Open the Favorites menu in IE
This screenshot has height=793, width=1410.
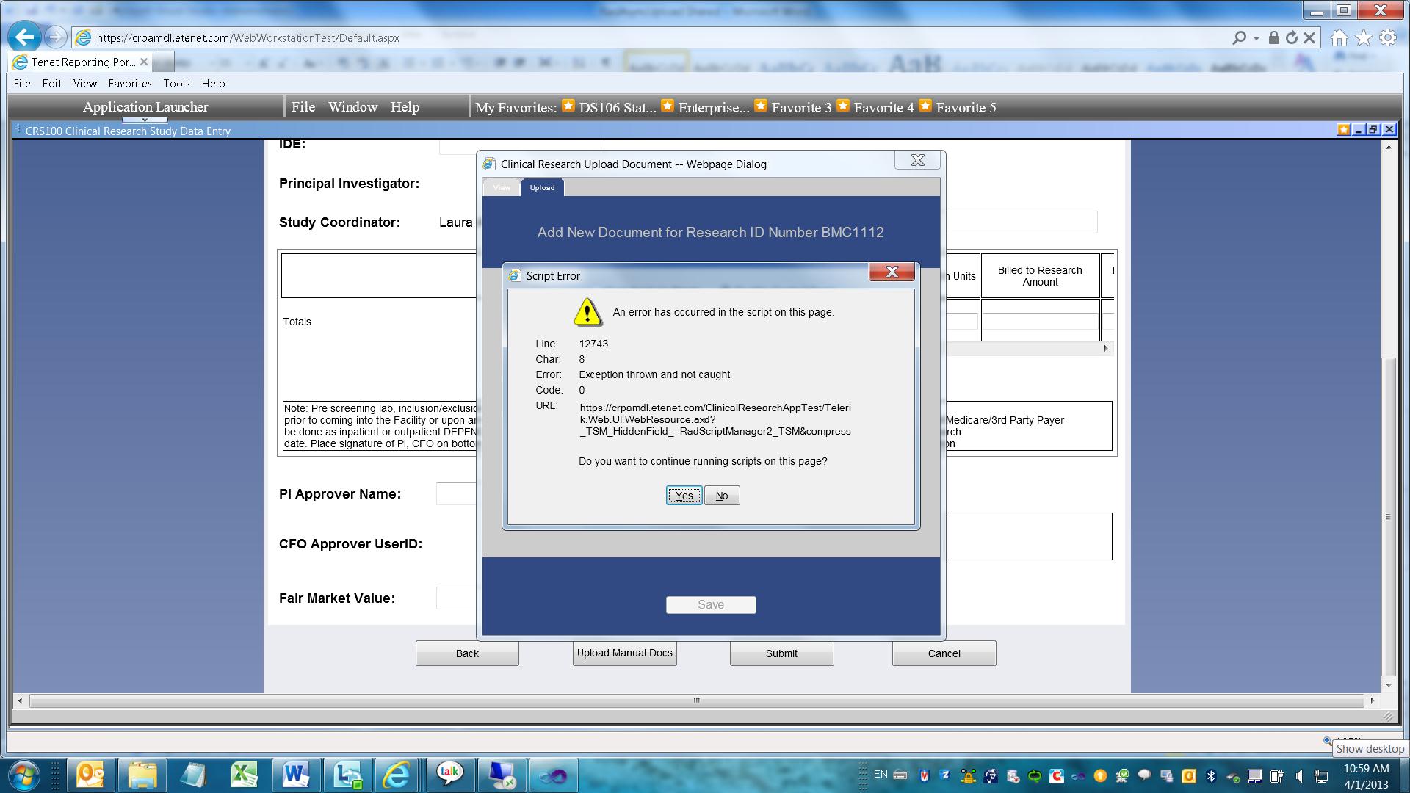click(129, 84)
